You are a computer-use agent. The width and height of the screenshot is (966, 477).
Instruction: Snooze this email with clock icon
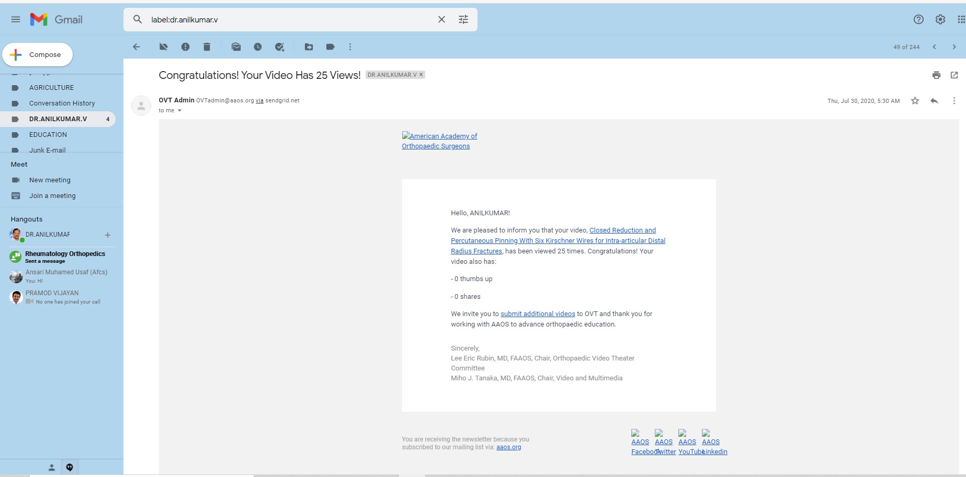point(258,47)
